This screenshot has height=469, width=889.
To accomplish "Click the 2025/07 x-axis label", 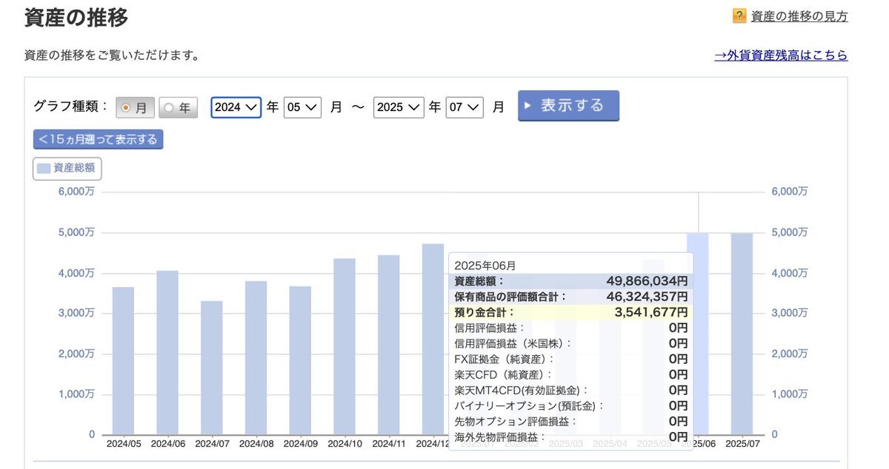I will tap(742, 444).
